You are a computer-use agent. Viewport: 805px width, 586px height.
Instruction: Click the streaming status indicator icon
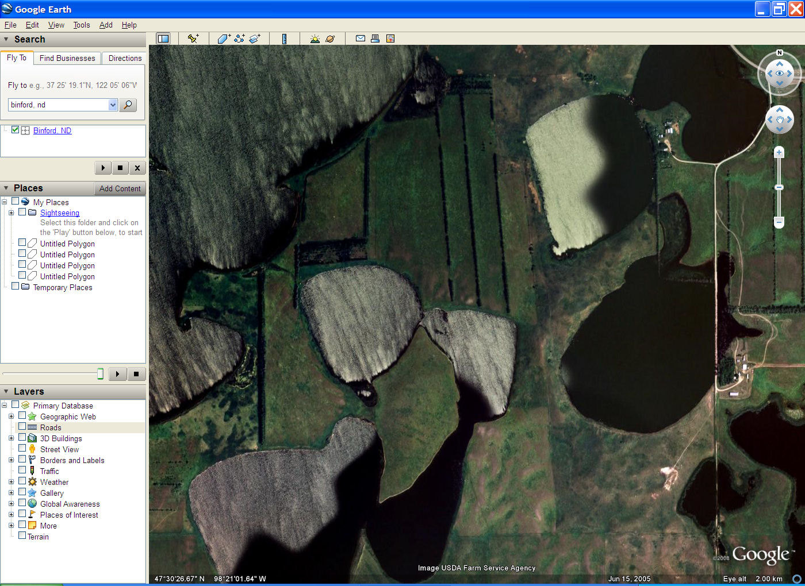click(x=797, y=579)
